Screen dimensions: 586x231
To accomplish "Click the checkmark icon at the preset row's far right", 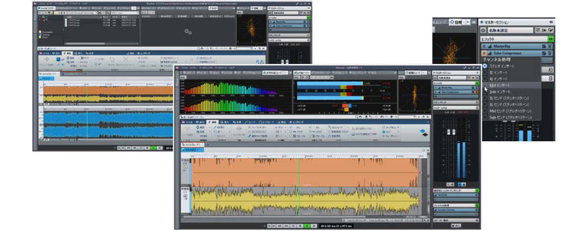I will pos(551,30).
